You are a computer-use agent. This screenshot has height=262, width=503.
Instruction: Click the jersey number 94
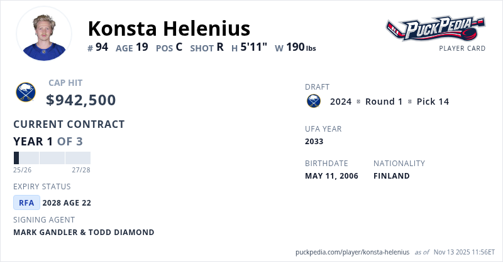102,47
